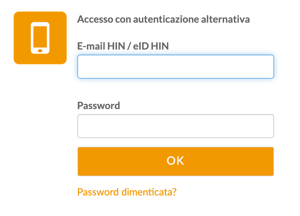This screenshot has width=300, height=216.
Task: Click the 'OK' text on the button
Action: click(x=176, y=161)
